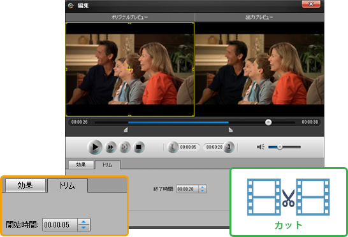The image size is (348, 237).
Task: Click the scissors cut icon
Action: (x=288, y=198)
